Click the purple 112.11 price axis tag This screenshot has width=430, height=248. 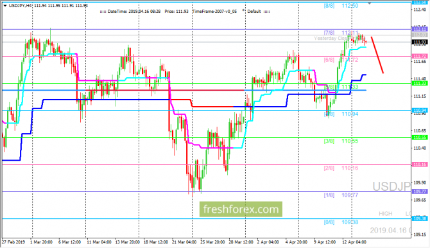[420, 29]
